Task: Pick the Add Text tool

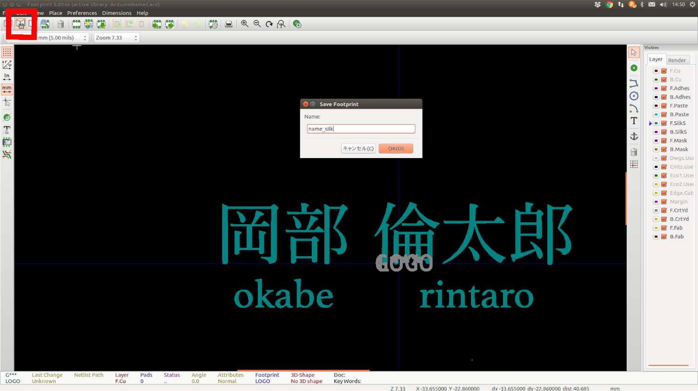Action: click(x=634, y=120)
